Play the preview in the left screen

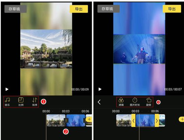7,89
